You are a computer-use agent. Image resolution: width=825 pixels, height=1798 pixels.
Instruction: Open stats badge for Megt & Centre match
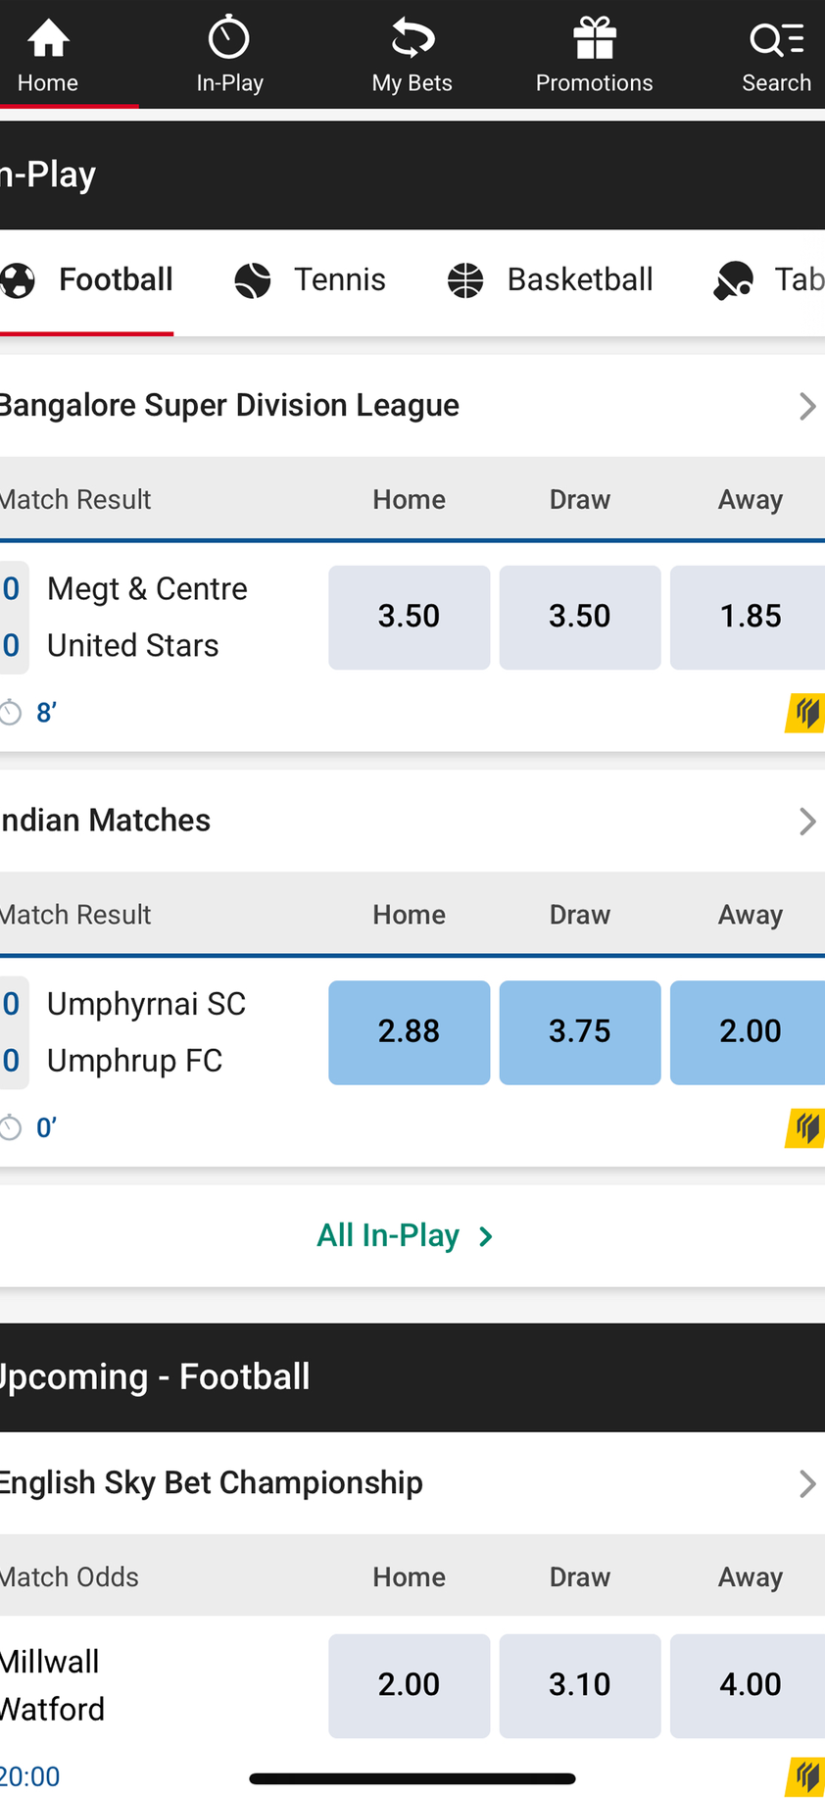pyautogui.click(x=805, y=713)
